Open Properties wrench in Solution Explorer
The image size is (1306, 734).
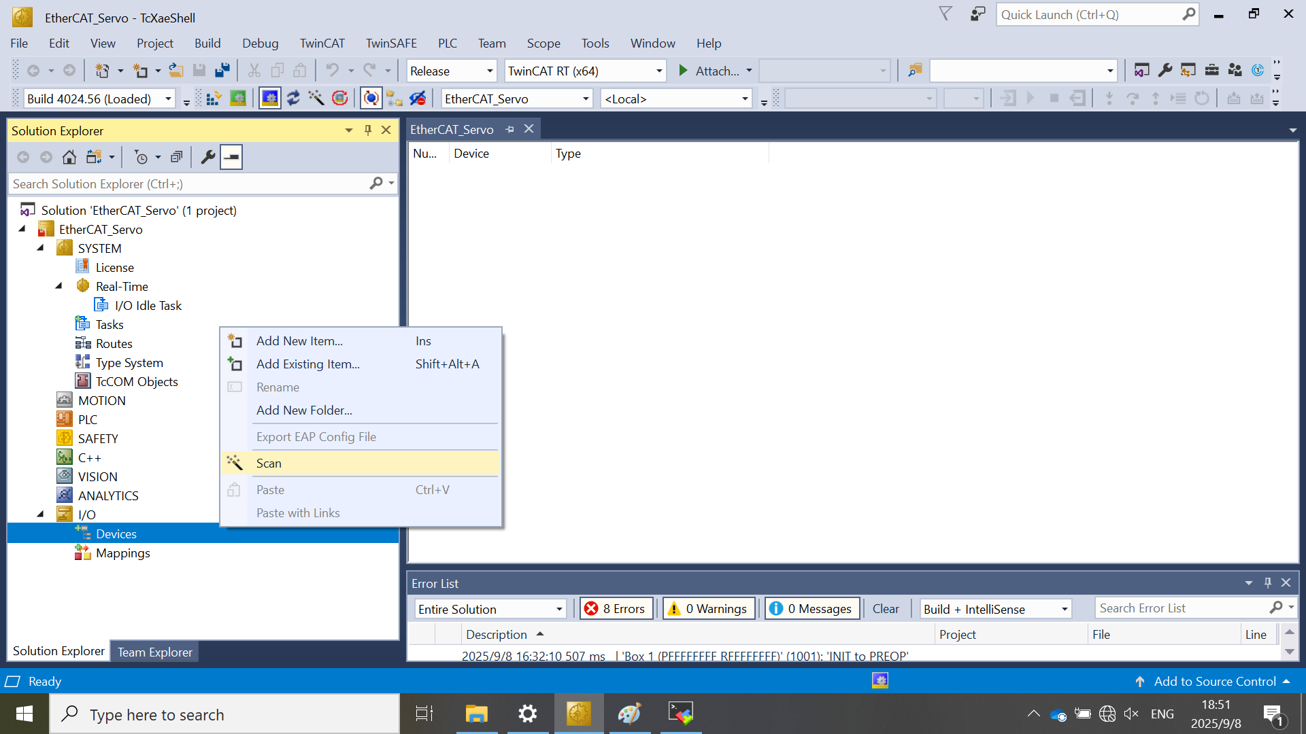[208, 158]
